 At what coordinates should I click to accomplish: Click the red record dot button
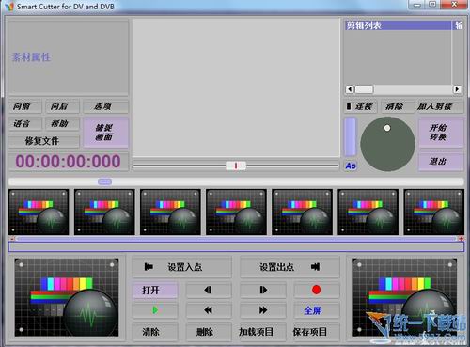(317, 290)
